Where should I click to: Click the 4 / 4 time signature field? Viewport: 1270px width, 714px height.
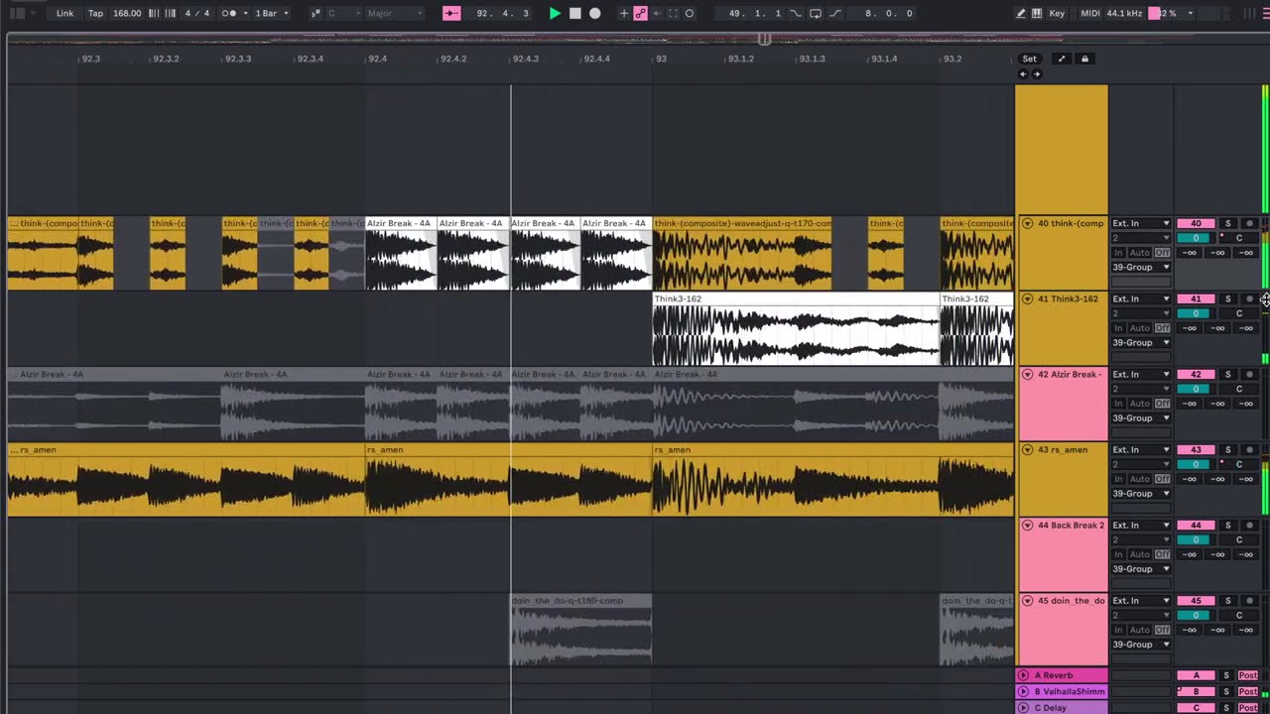pyautogui.click(x=197, y=13)
